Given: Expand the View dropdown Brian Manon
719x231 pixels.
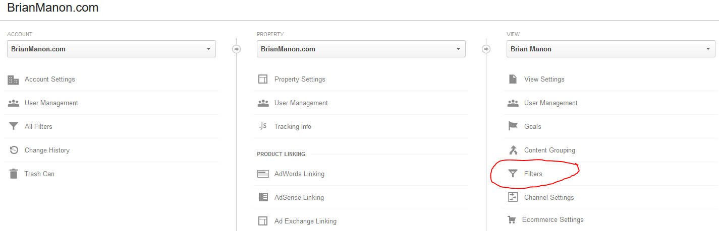Looking at the screenshot, I should (x=611, y=49).
